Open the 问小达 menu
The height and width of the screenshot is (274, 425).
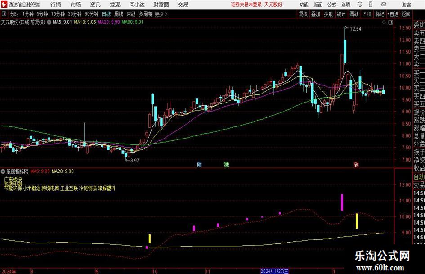137,4
